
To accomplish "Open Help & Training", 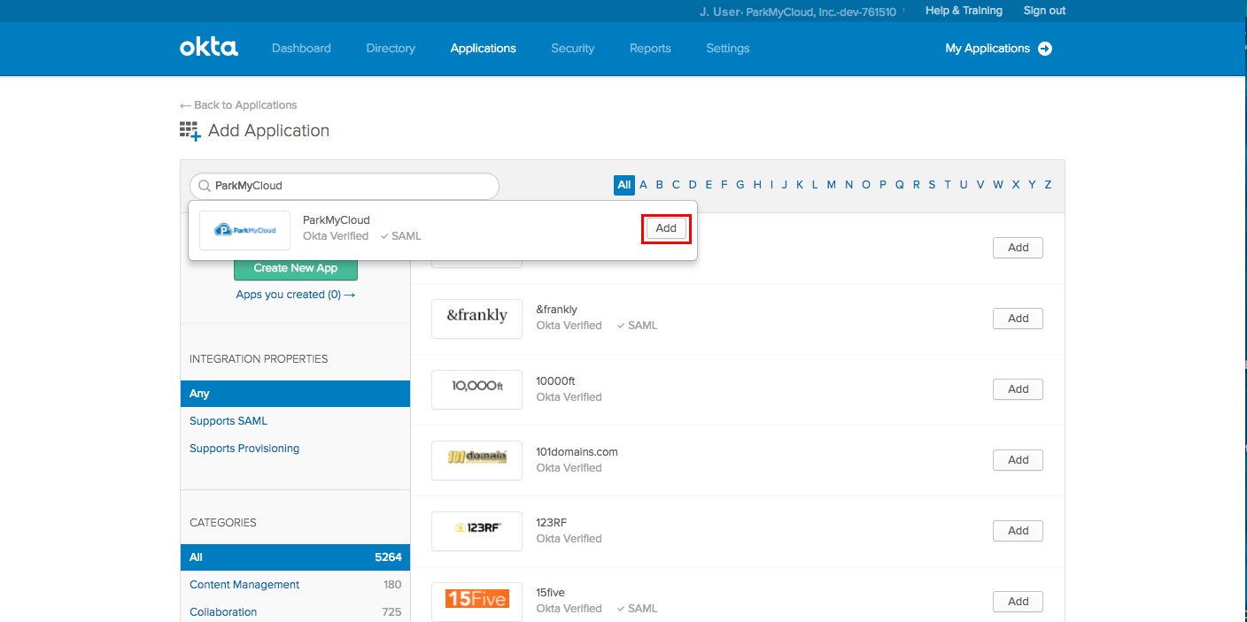I will pos(964,11).
